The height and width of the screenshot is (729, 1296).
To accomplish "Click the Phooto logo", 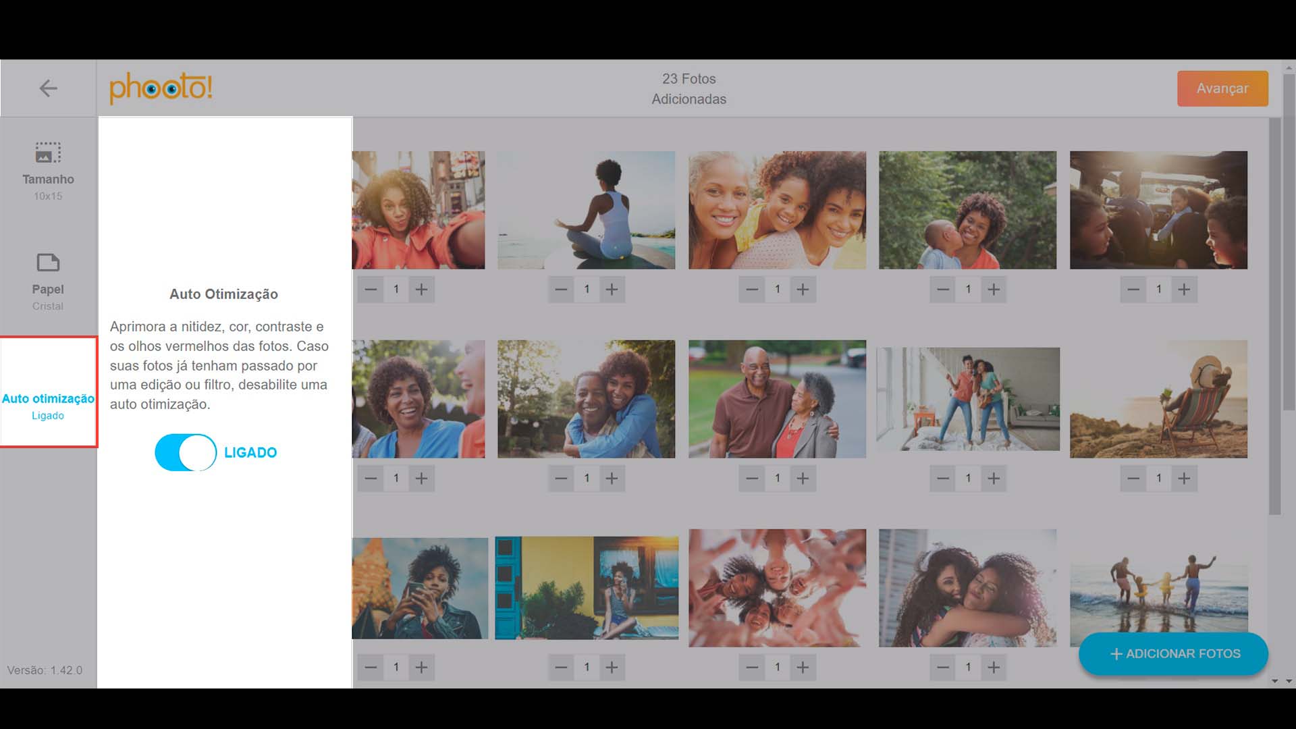I will coord(161,88).
